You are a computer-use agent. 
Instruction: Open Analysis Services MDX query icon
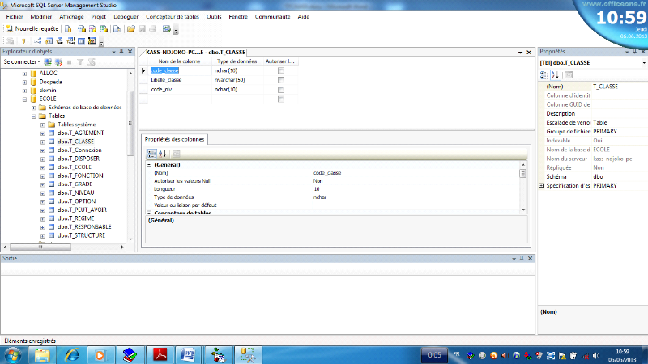point(82,29)
